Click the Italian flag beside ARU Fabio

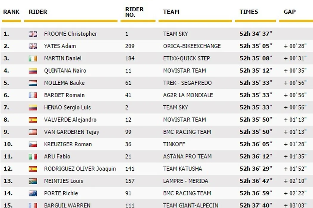coord(33,157)
